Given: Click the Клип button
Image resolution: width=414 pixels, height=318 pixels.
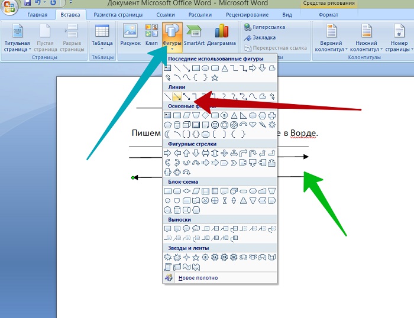Looking at the screenshot, I should pyautogui.click(x=151, y=34).
